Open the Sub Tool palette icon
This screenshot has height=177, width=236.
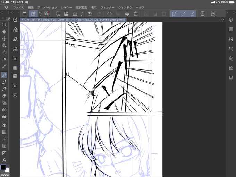(x=15, y=29)
